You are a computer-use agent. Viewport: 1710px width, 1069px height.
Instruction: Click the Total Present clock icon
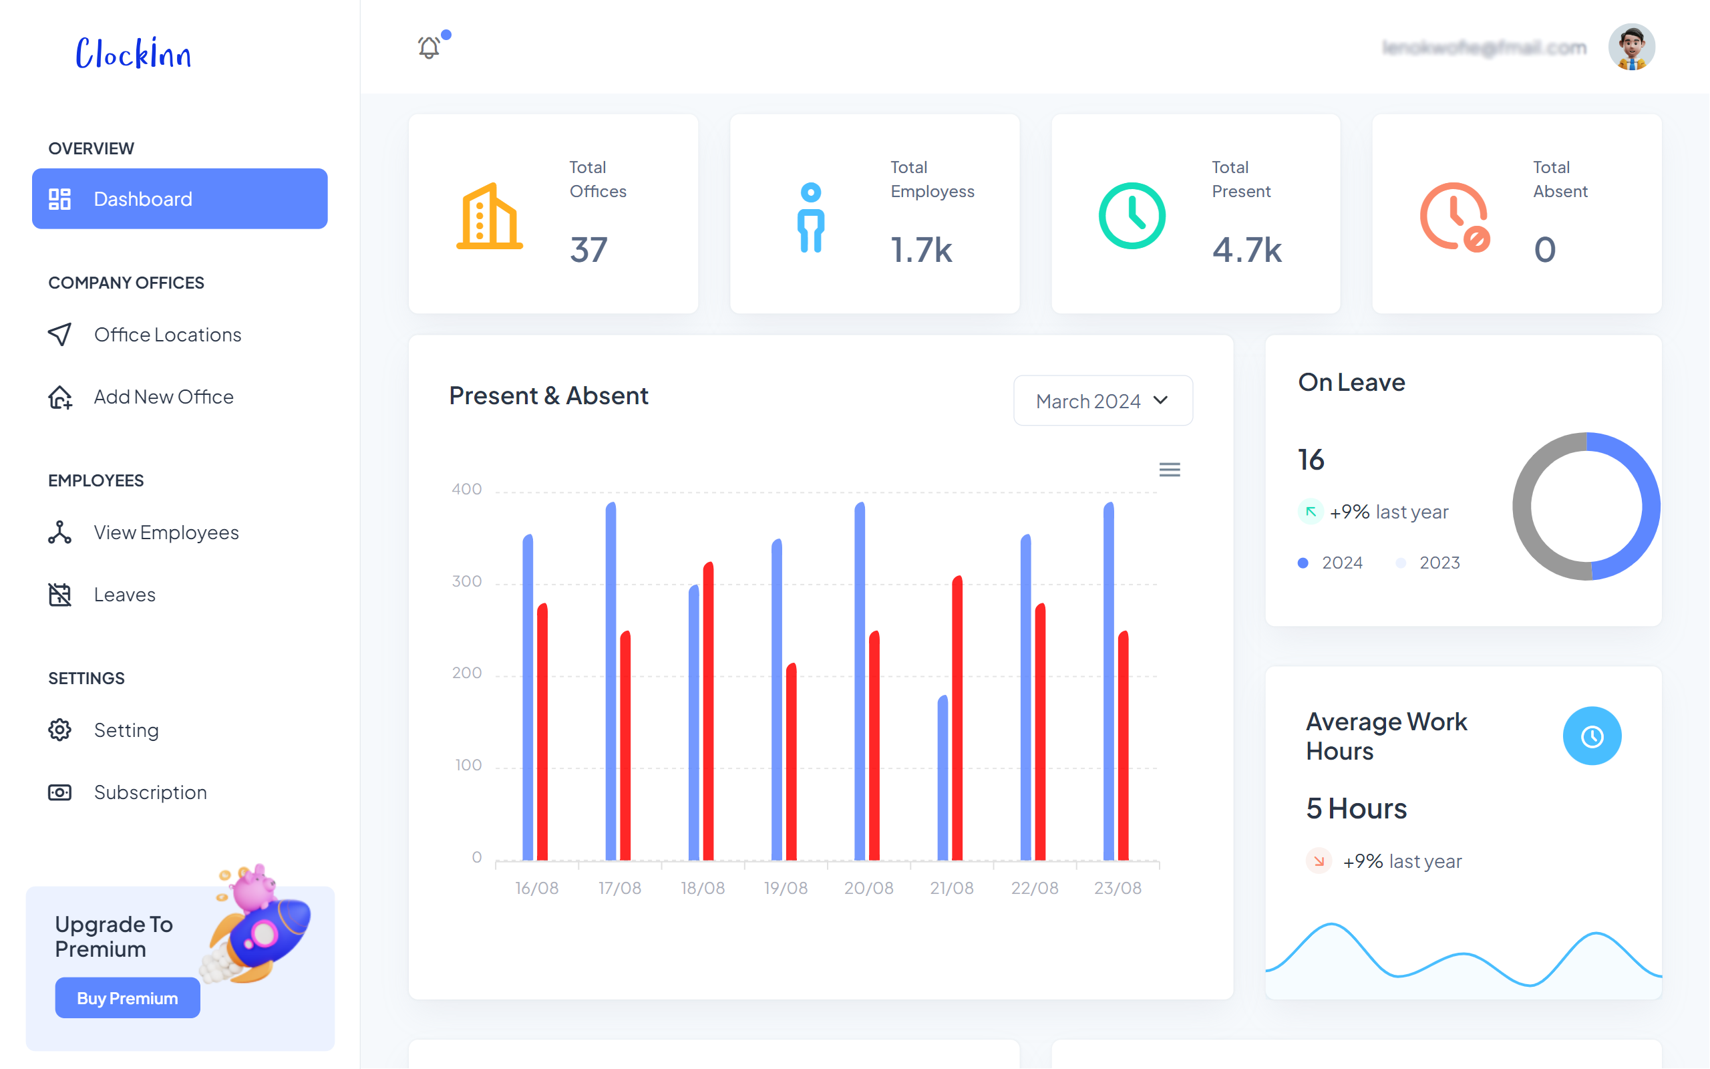pyautogui.click(x=1132, y=216)
